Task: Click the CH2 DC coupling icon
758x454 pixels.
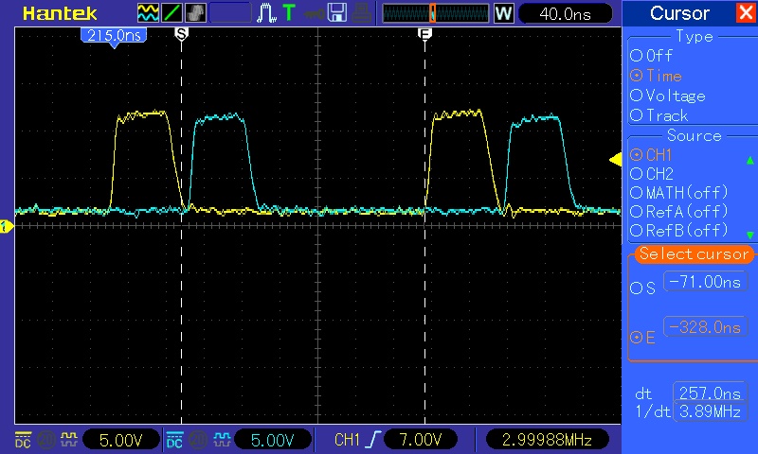Action: [x=174, y=439]
